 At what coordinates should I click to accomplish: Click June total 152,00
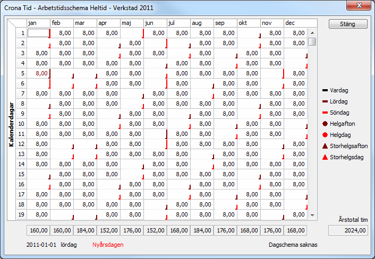click(x=155, y=230)
